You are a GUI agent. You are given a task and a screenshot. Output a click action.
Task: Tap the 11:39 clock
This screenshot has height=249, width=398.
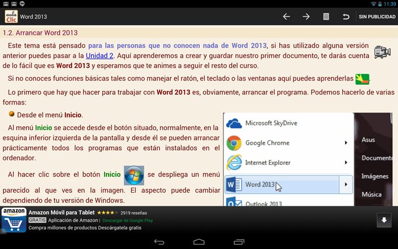point(389,4)
